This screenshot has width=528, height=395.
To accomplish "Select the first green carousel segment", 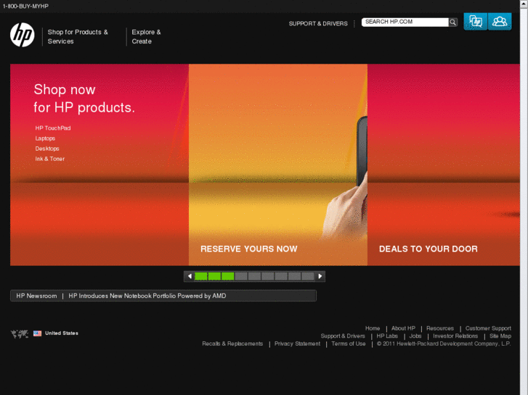I will tap(201, 276).
